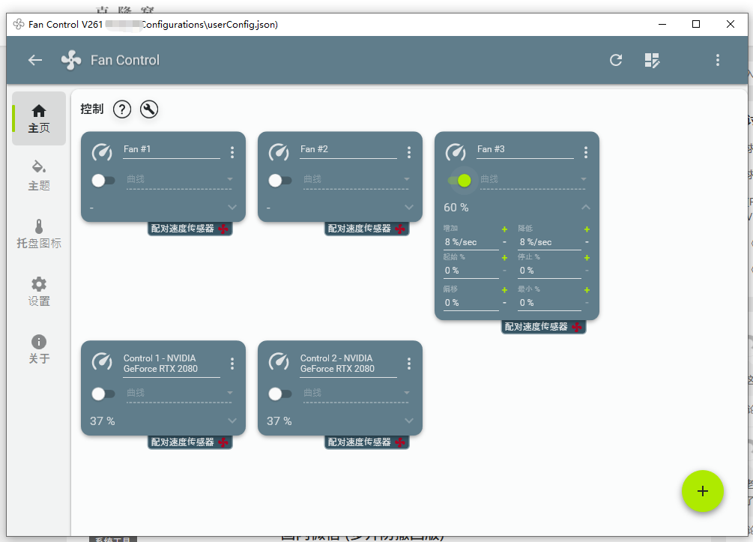The height and width of the screenshot is (542, 753).
Task: Enable Control 1 NVIDIA toggle switch
Action: tap(103, 394)
